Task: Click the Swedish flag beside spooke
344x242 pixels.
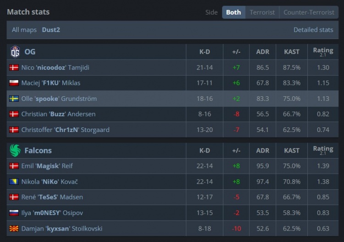Action: (14, 99)
